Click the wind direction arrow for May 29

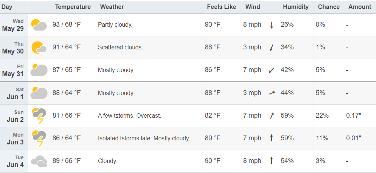[272, 25]
